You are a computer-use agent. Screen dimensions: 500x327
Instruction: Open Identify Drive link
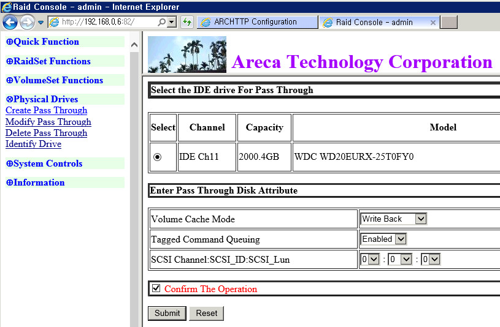[x=33, y=144]
